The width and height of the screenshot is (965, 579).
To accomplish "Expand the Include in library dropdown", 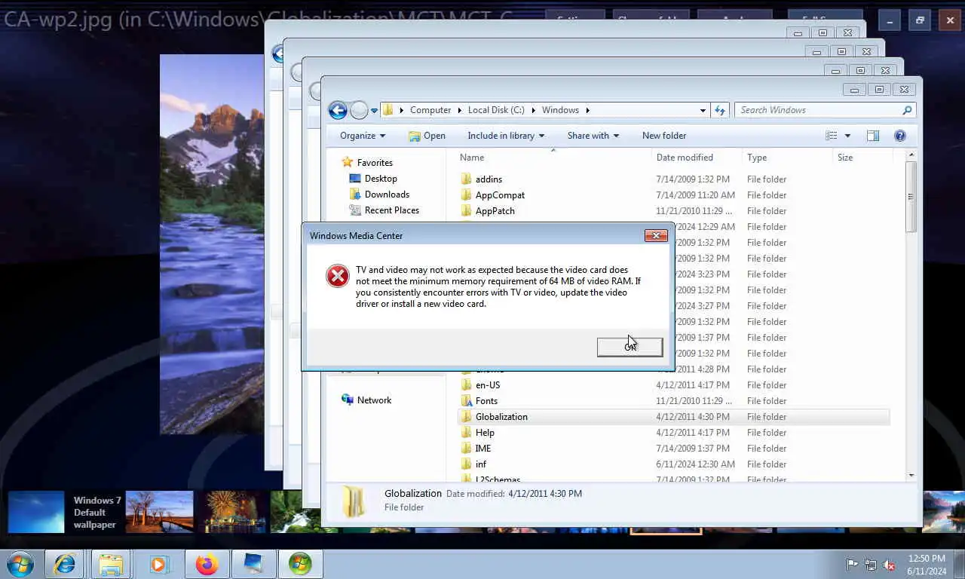I will point(506,136).
